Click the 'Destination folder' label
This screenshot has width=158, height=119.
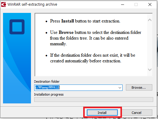tap(47, 82)
